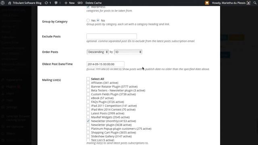Click the Exclude Posts label
The image size is (258, 145).
(x=51, y=36)
